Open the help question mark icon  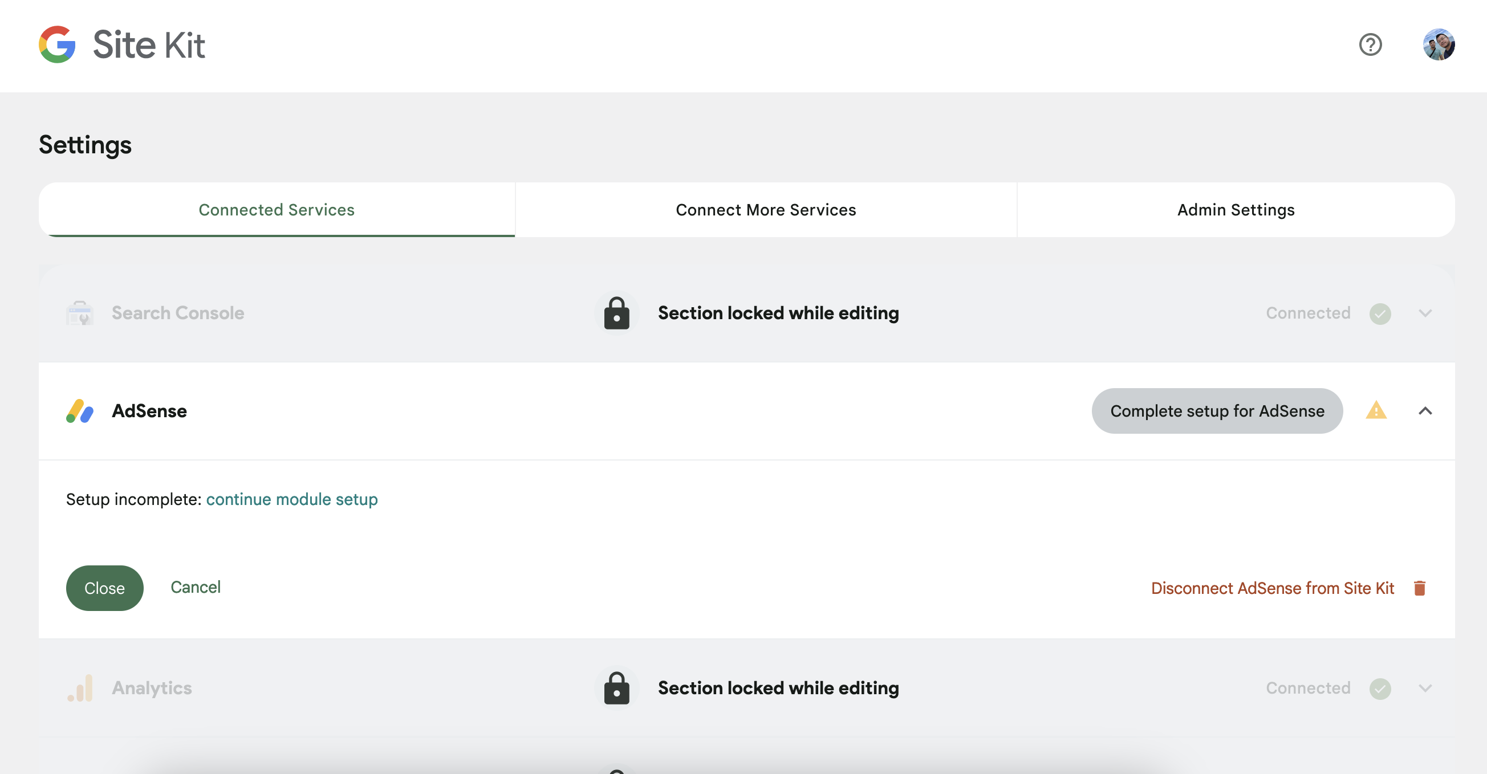click(x=1370, y=44)
